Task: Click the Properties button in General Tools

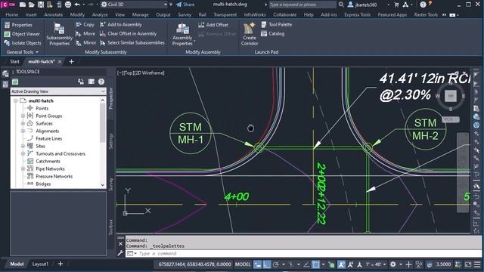Action: click(x=18, y=25)
